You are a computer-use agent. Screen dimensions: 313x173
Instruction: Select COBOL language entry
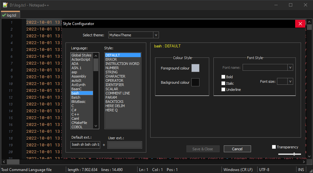click(81, 127)
